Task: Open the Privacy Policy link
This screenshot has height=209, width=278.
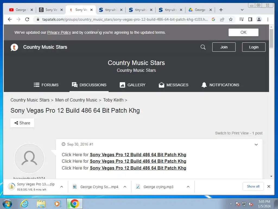Action: (x=59, y=33)
